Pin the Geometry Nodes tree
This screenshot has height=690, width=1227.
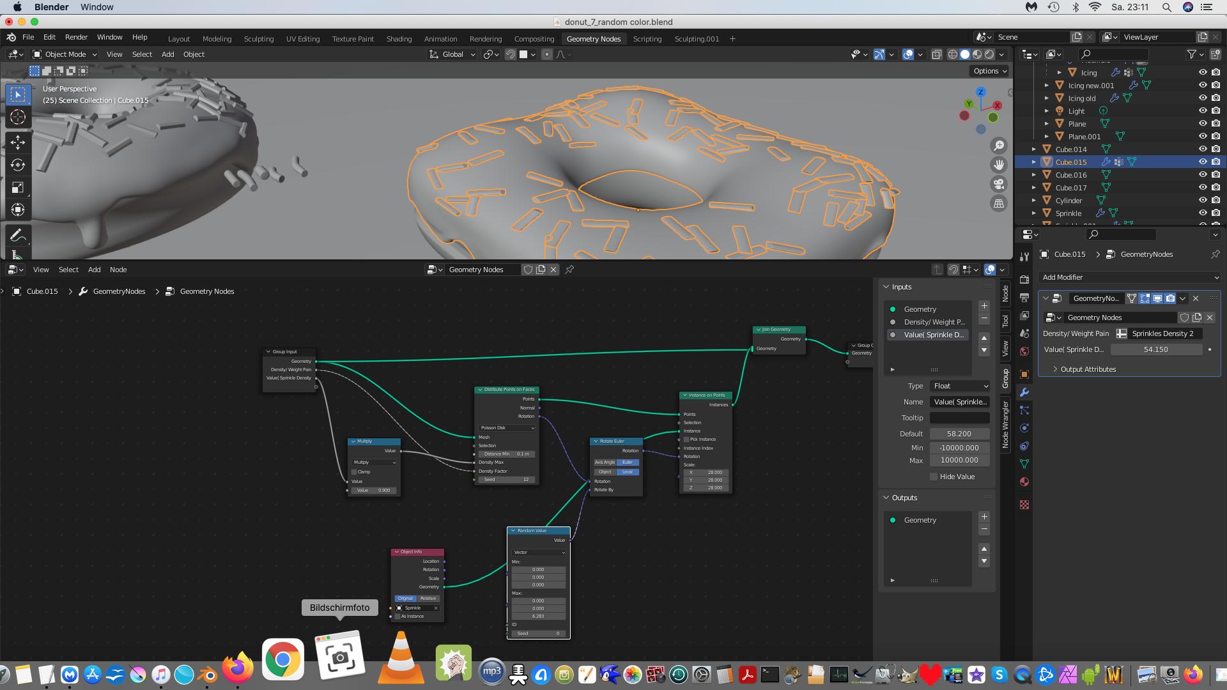(x=569, y=270)
